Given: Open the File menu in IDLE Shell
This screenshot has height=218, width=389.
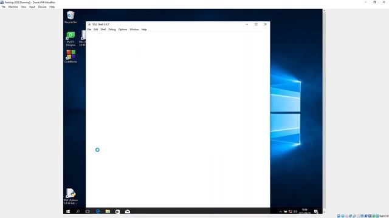Looking at the screenshot, I should (x=89, y=30).
